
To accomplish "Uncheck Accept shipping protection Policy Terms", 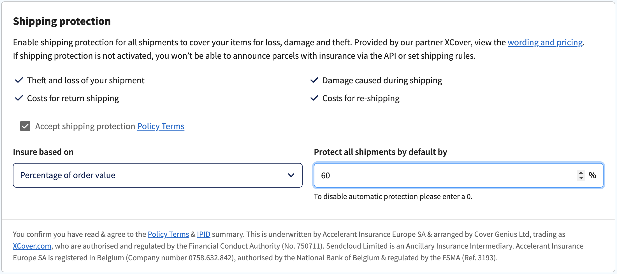I will 25,126.
